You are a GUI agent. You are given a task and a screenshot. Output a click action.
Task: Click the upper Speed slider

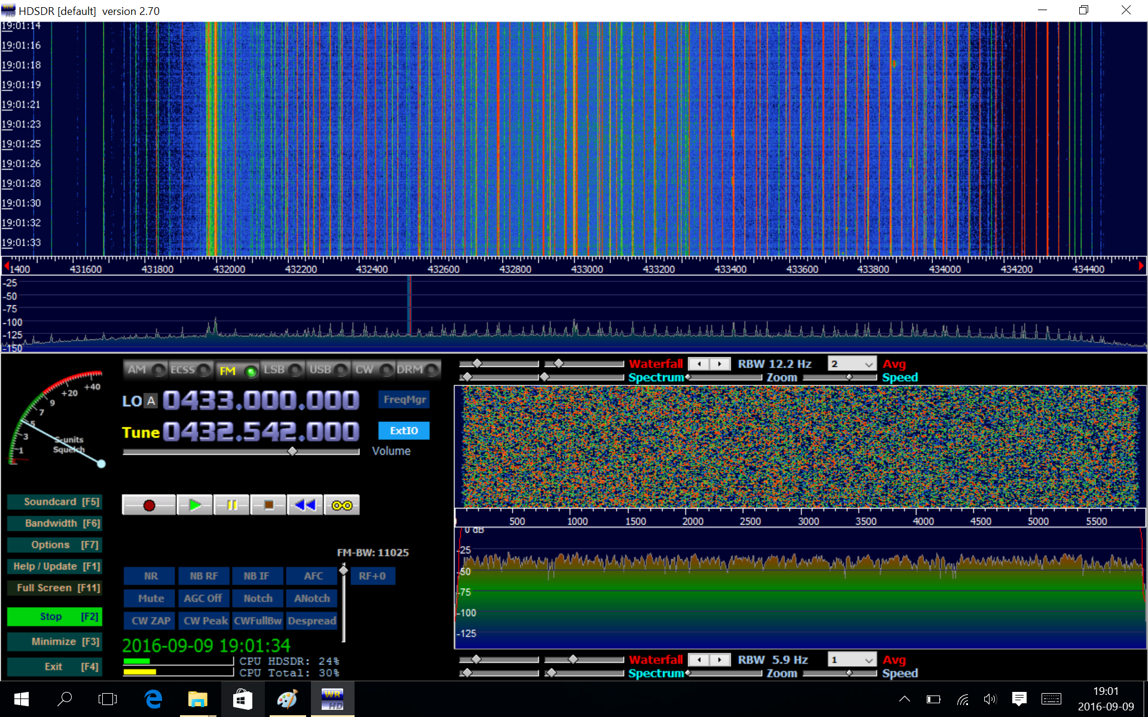[x=840, y=378]
